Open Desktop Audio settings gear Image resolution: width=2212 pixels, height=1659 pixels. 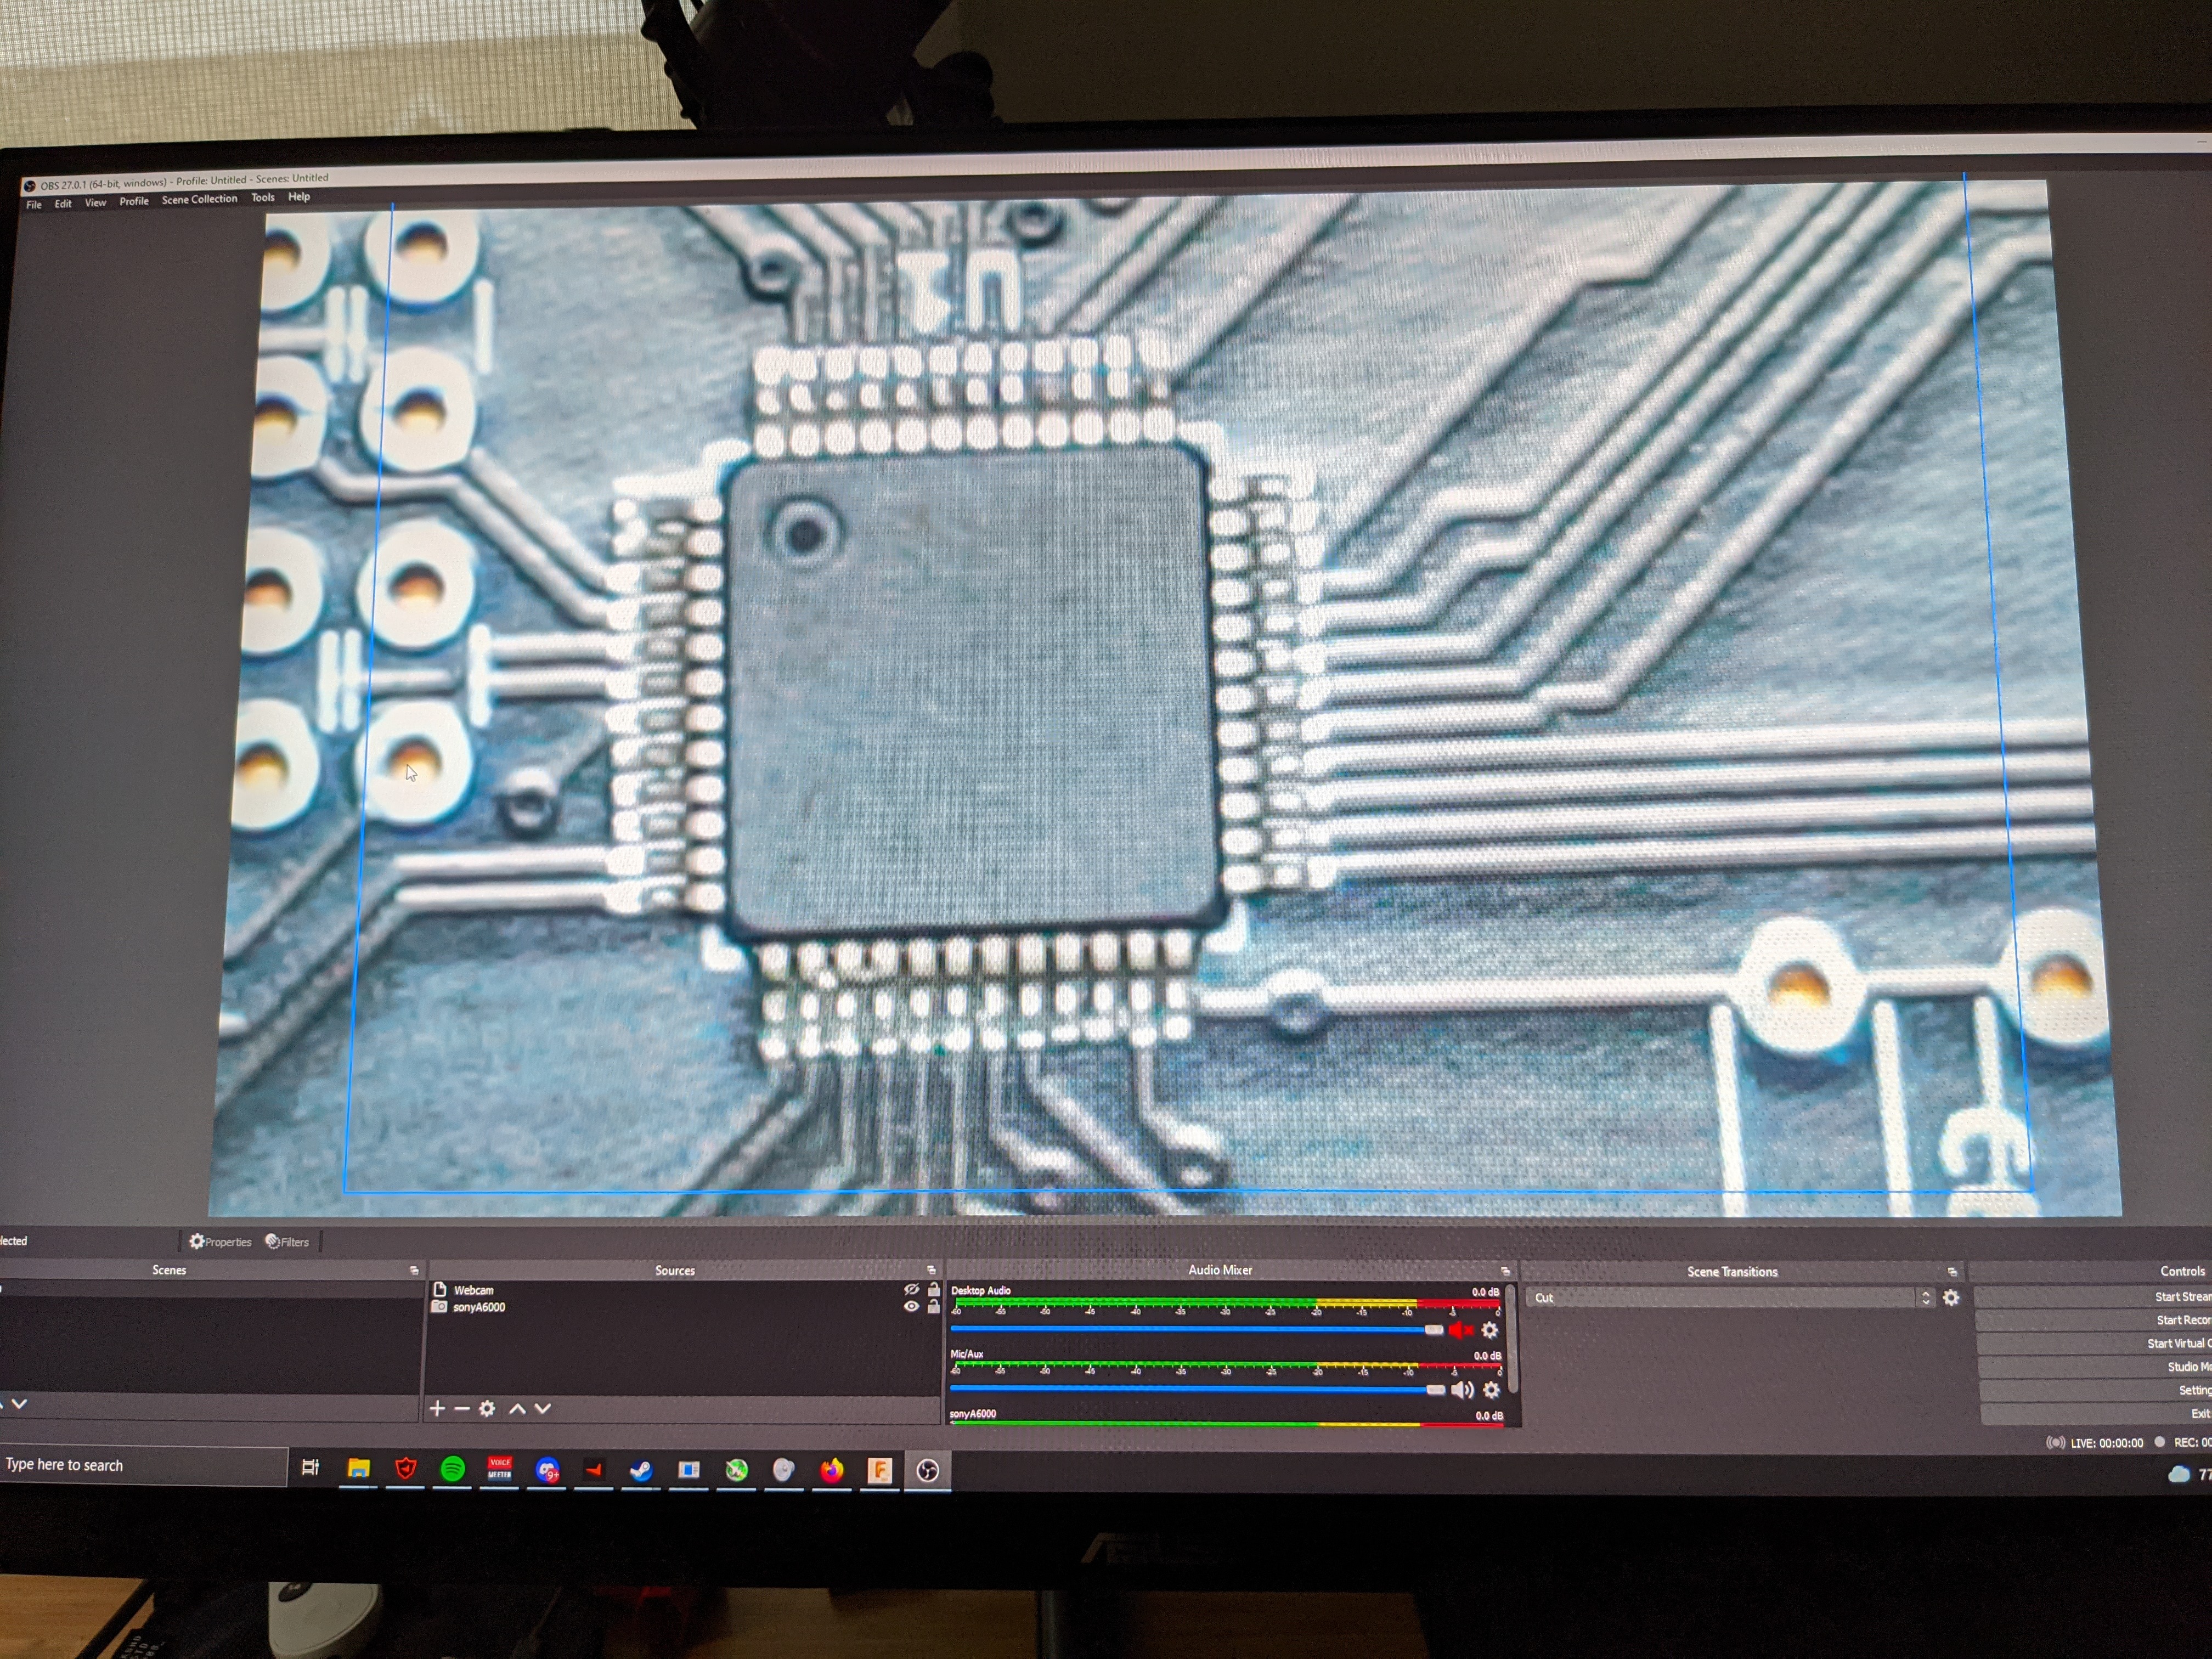[x=1490, y=1330]
